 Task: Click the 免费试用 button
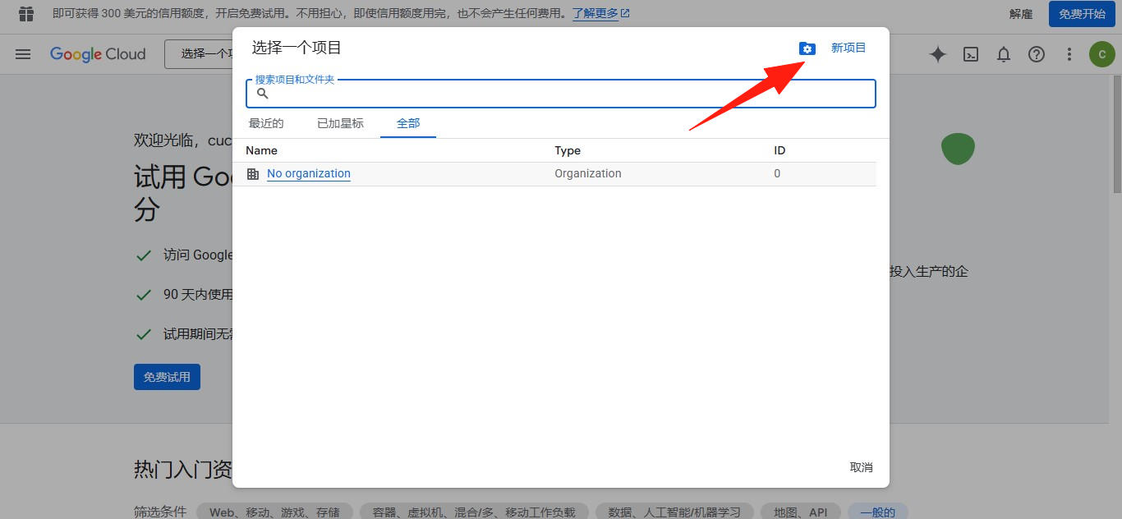pos(167,376)
